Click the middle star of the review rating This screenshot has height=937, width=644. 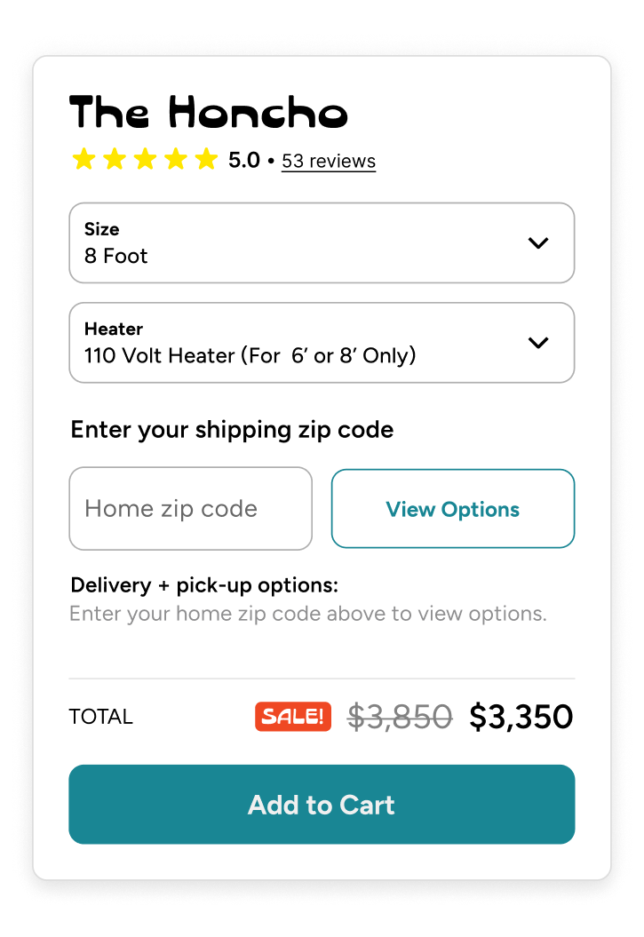[x=145, y=158]
